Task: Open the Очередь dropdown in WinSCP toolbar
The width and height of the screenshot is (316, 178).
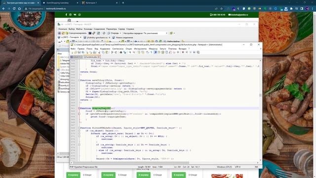Action: [x=115, y=33]
